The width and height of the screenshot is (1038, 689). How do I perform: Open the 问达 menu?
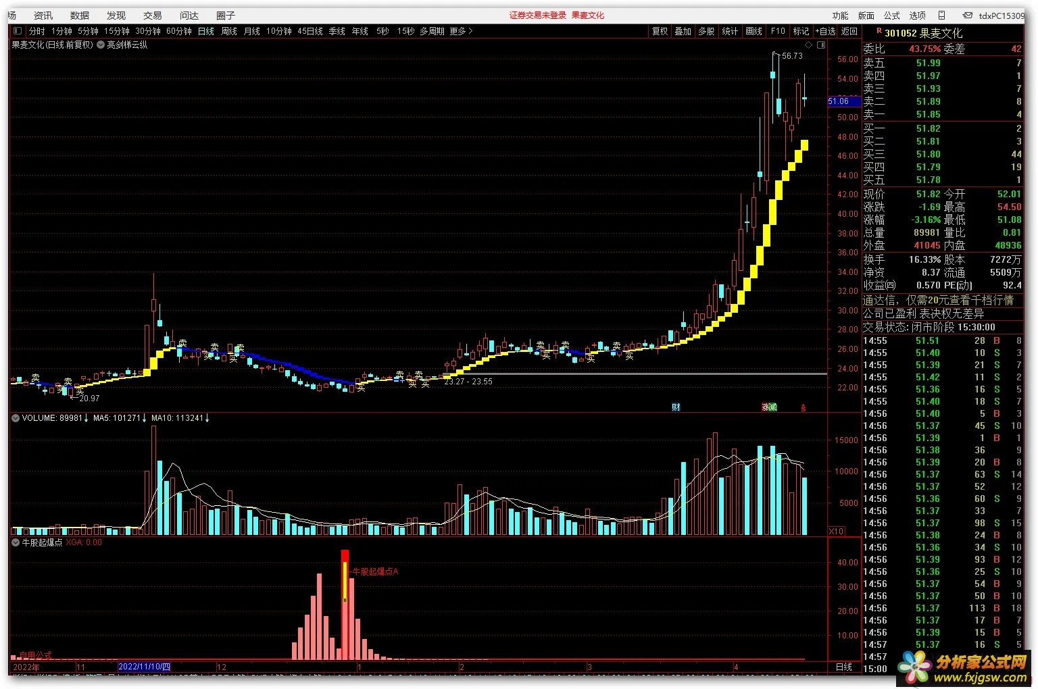click(x=189, y=15)
